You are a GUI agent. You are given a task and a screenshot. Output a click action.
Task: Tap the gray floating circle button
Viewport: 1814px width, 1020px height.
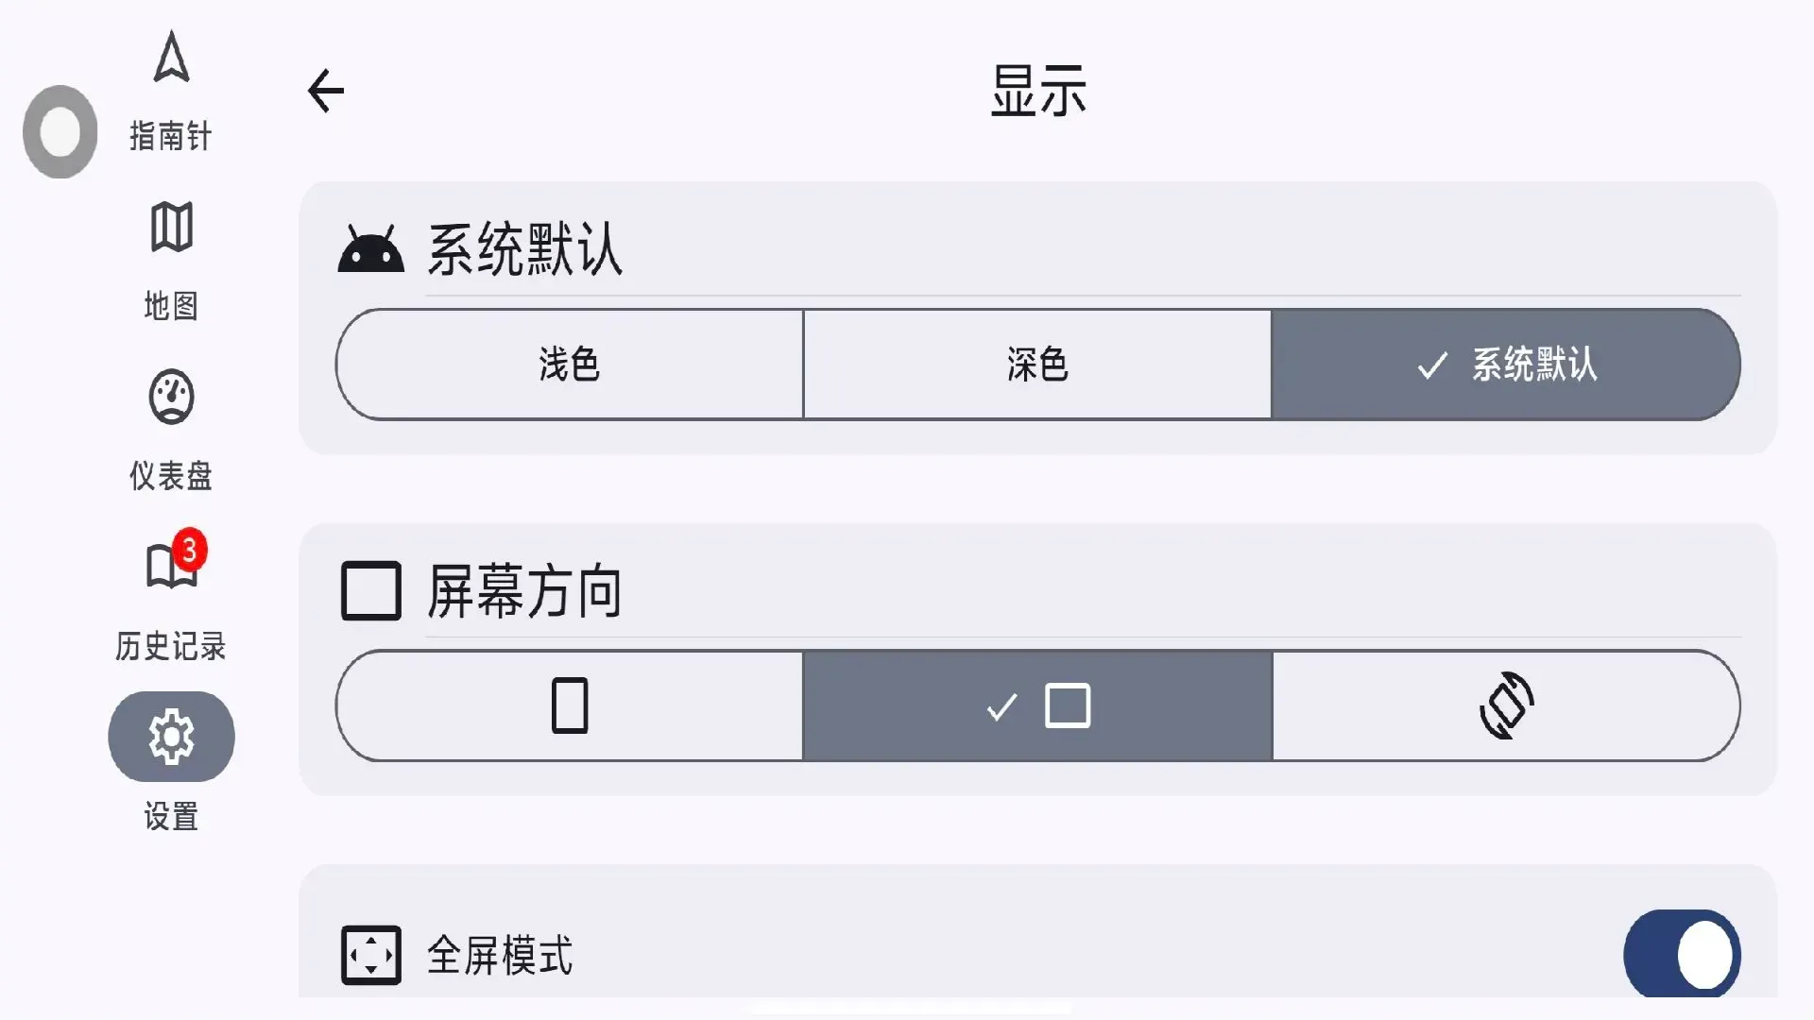[60, 132]
